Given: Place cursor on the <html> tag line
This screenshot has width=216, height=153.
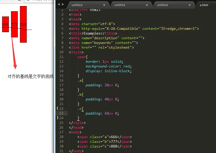Looking at the screenshot, I should click(x=75, y=15).
